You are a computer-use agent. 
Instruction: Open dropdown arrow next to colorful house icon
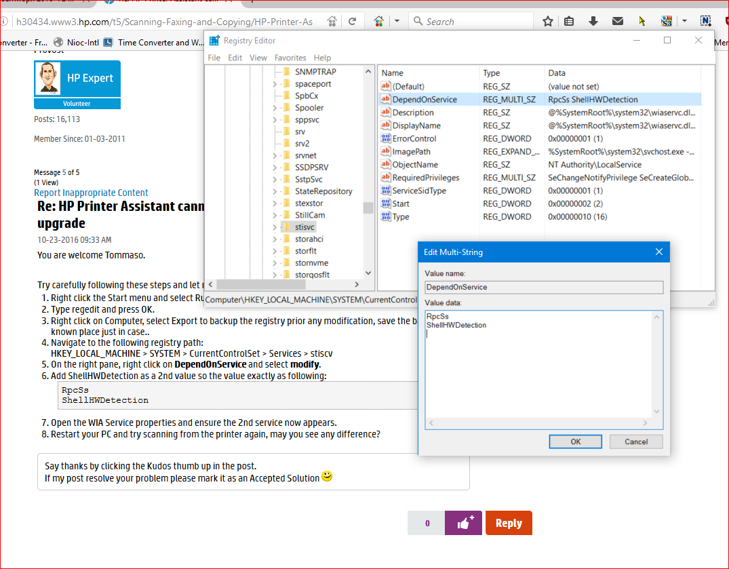[397, 22]
